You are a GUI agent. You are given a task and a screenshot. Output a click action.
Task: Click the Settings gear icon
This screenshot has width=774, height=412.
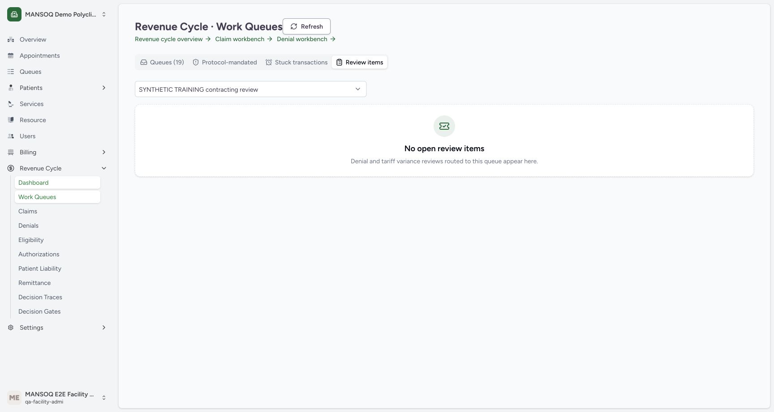coord(11,327)
